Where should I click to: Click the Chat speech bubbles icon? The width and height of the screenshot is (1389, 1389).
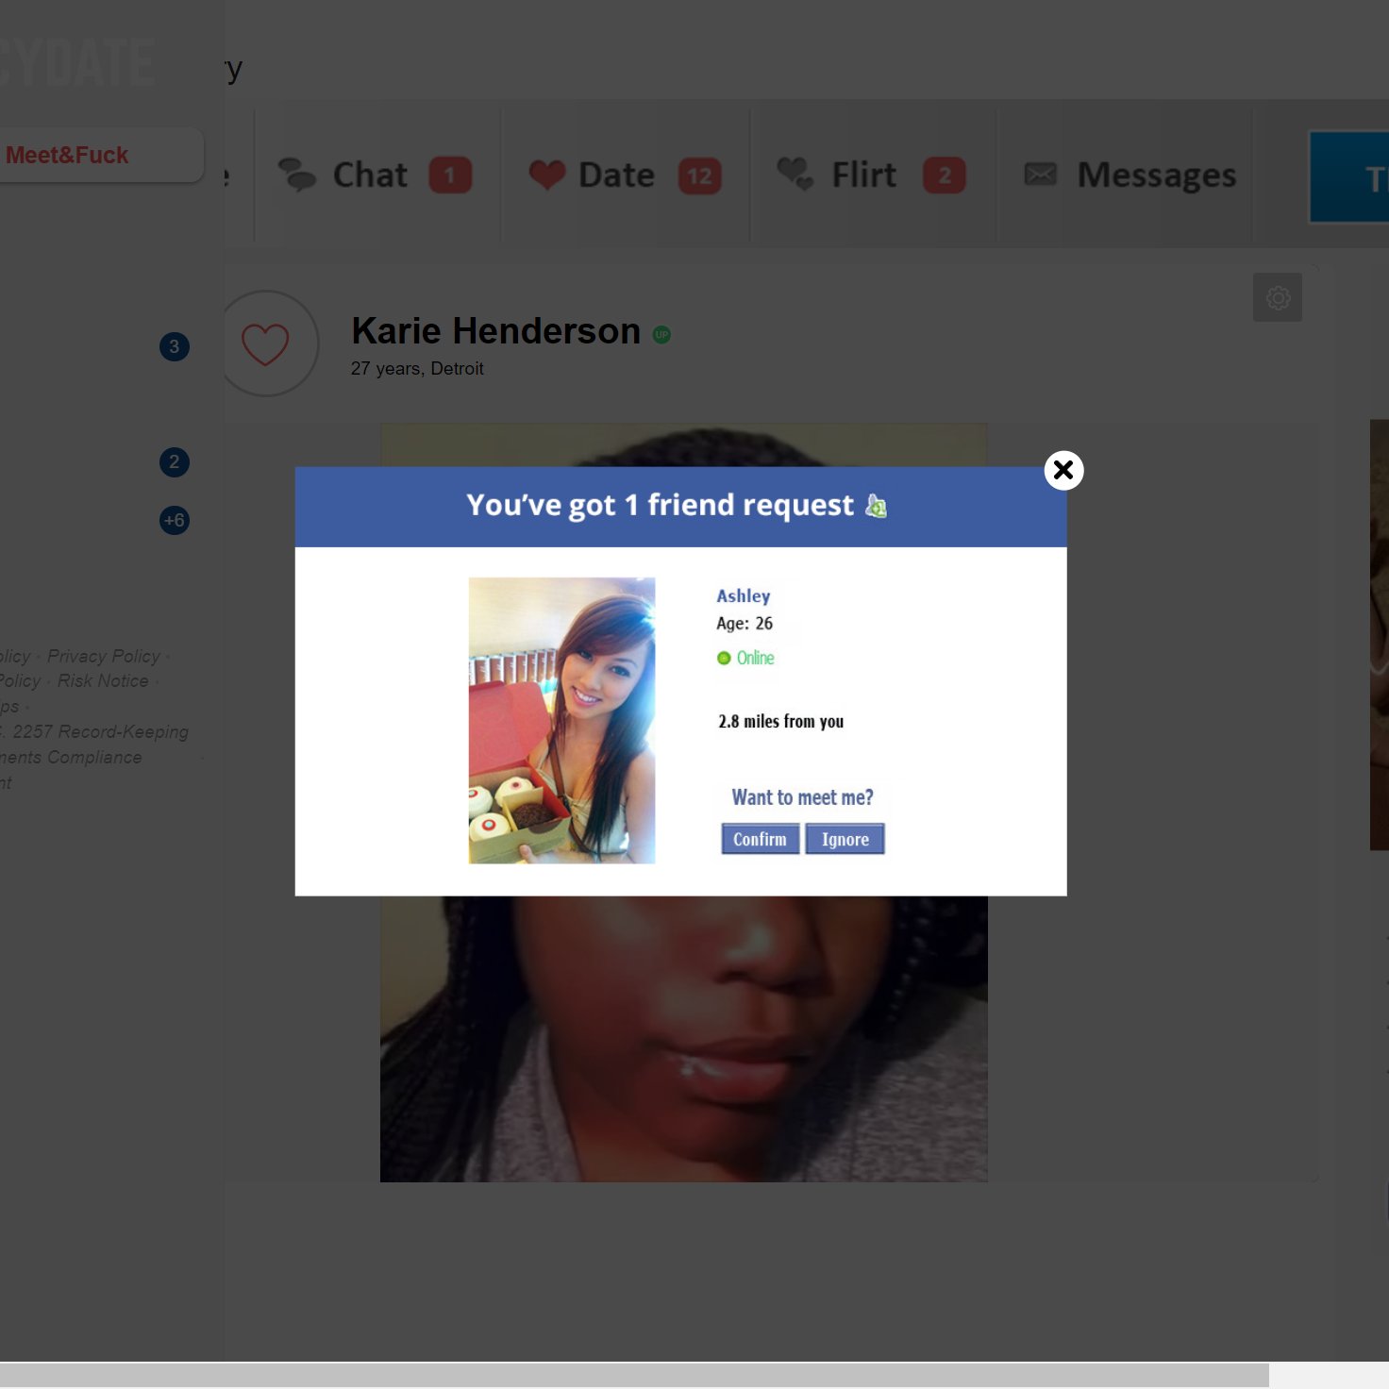click(297, 175)
